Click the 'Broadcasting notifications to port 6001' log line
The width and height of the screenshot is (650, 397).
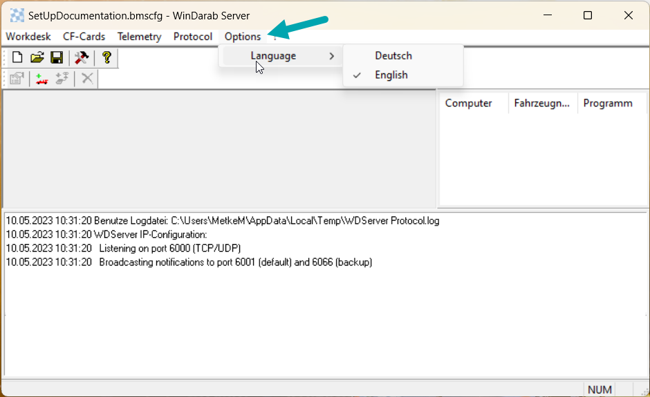[x=189, y=261]
